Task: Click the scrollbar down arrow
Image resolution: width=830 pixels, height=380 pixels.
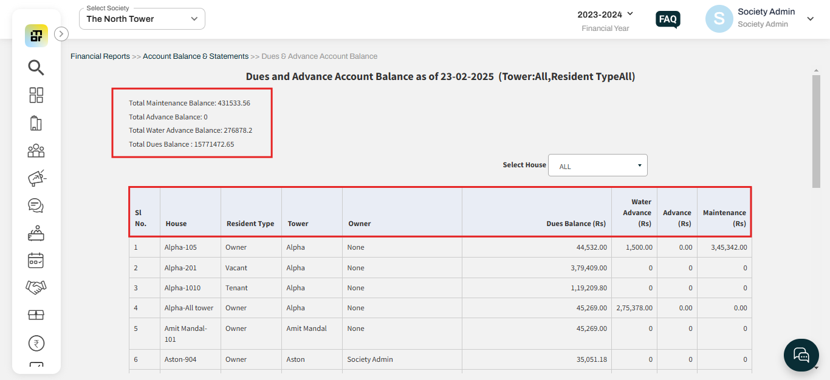Action: (816, 367)
